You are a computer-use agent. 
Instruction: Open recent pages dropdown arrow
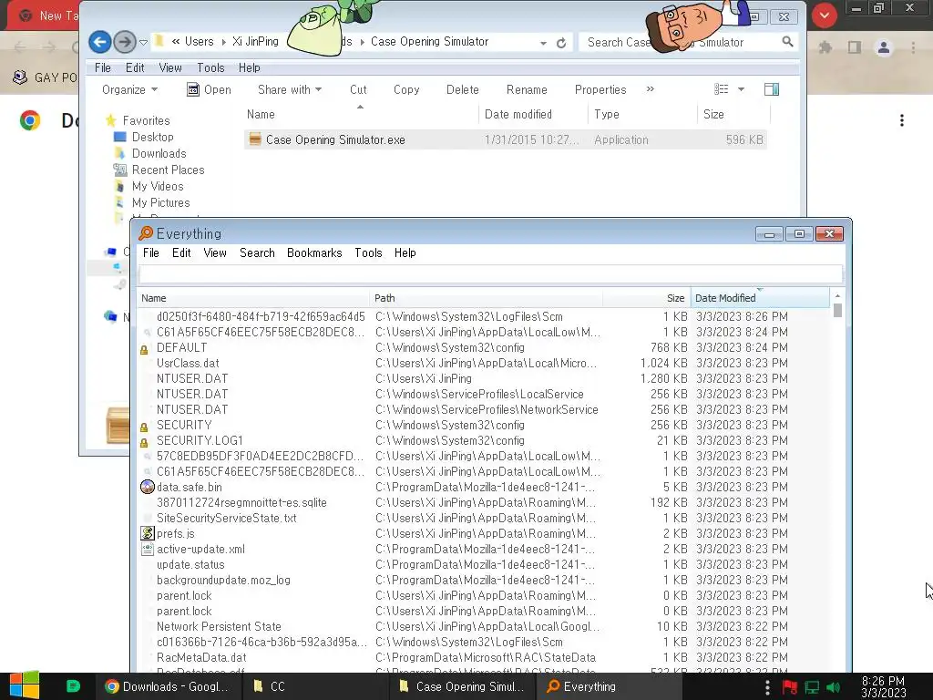(143, 42)
